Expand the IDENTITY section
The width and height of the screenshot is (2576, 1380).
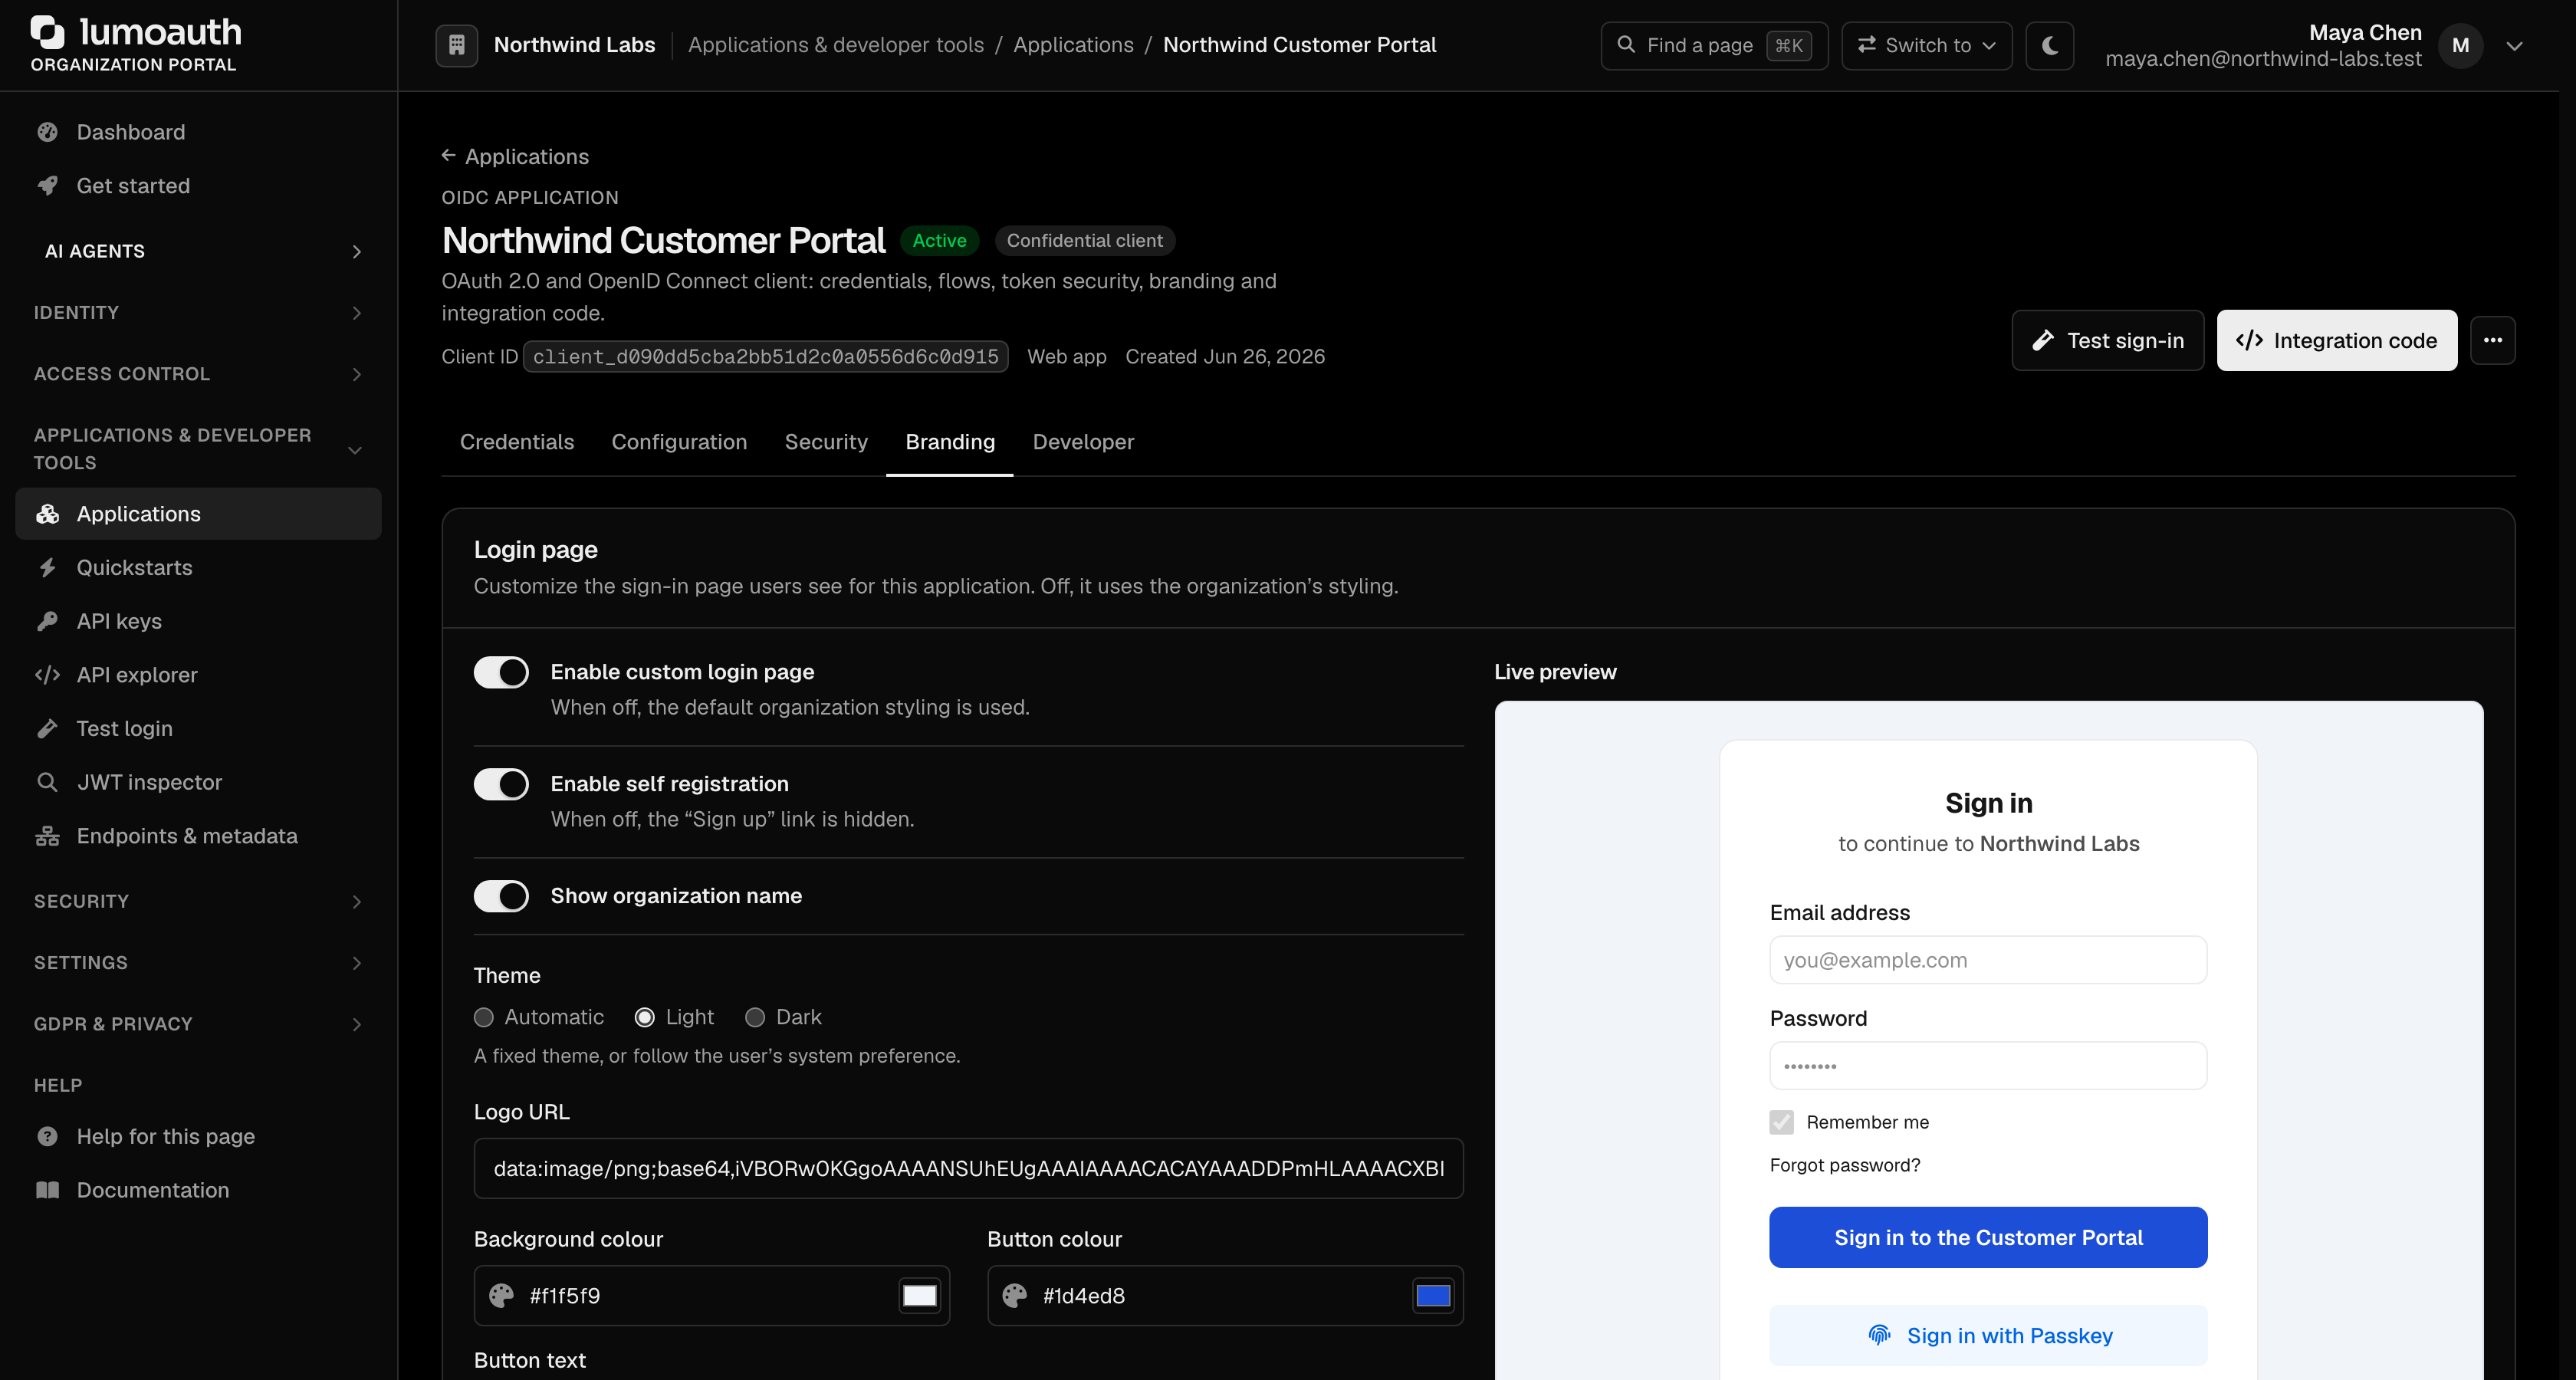click(198, 313)
